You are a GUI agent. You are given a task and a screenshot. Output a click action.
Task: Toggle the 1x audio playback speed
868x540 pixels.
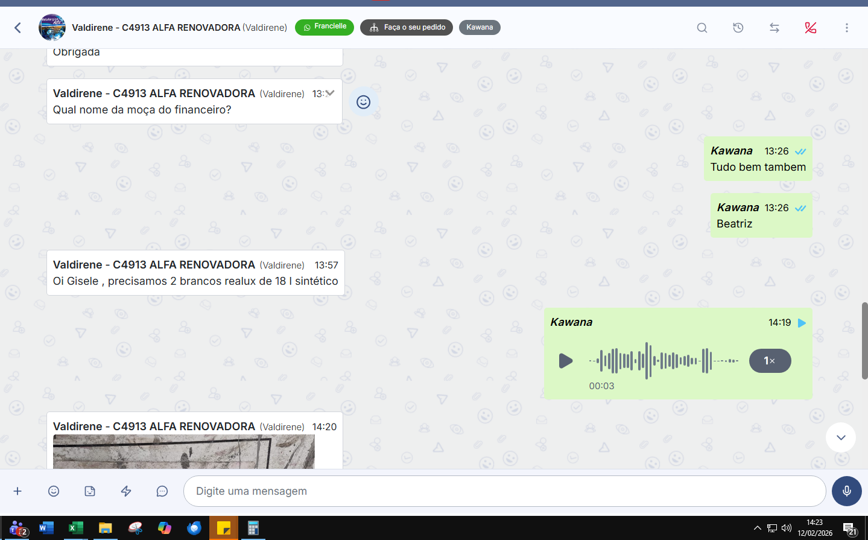[x=770, y=361]
